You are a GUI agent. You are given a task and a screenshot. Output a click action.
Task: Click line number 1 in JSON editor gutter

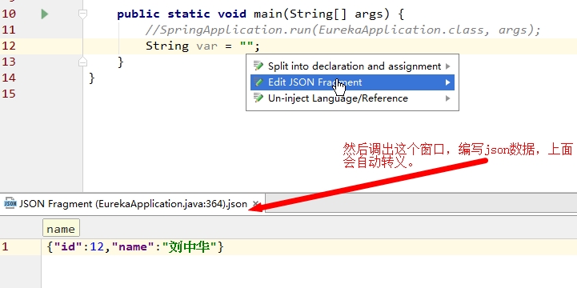tap(5, 247)
